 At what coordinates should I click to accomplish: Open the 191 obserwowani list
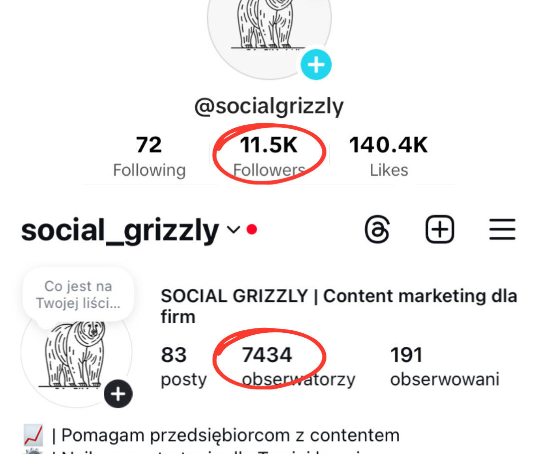pos(444,367)
